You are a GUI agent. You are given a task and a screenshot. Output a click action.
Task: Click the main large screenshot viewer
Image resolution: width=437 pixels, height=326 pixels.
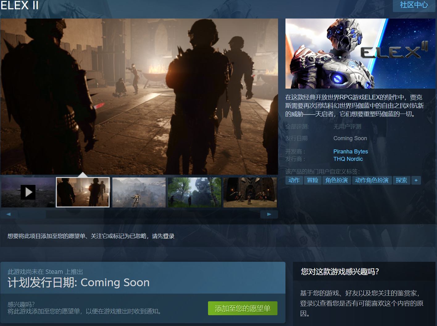pyautogui.click(x=139, y=97)
